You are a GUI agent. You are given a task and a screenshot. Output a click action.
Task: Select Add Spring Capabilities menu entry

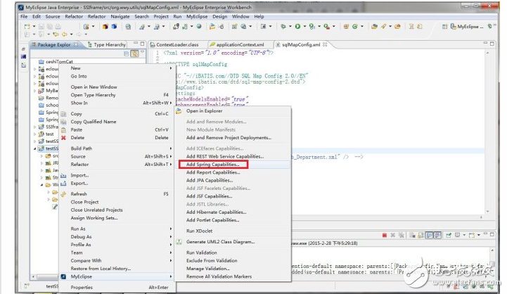[212, 164]
